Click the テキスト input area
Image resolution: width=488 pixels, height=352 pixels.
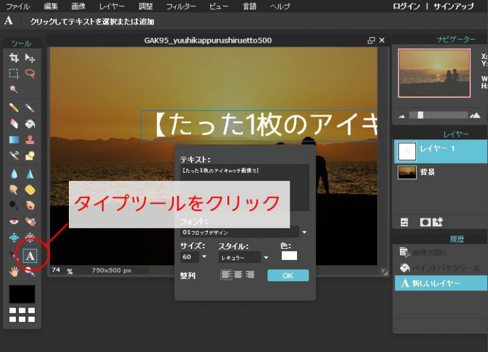tap(245, 188)
